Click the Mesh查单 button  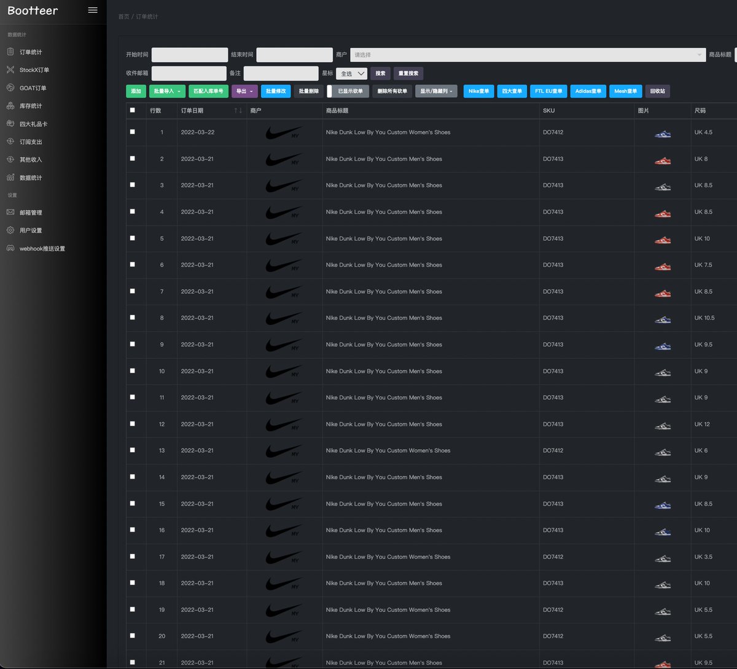(x=626, y=91)
